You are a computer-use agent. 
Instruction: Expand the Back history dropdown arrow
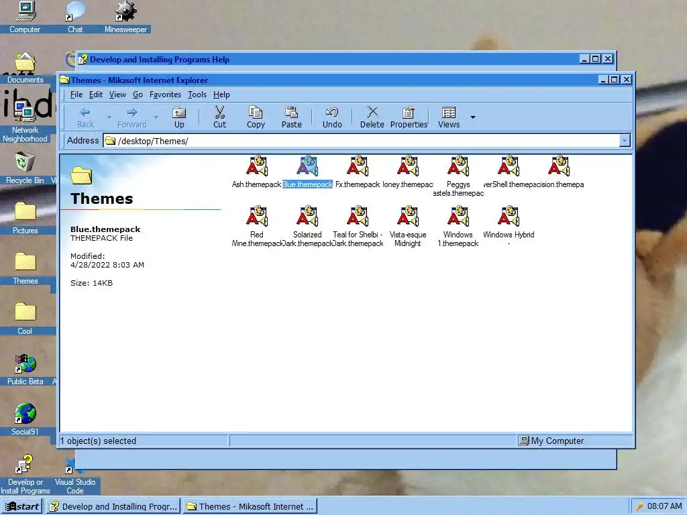click(109, 117)
